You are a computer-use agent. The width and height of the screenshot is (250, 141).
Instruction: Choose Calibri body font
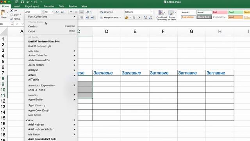point(51,31)
